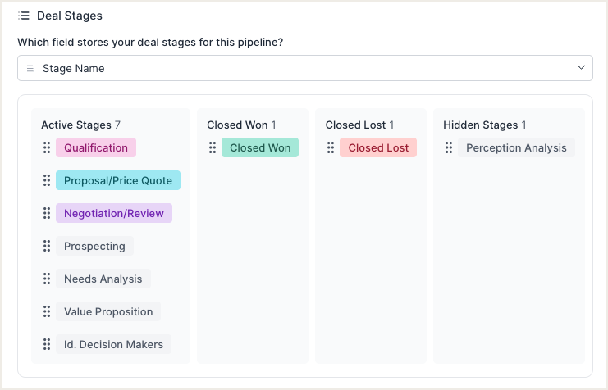Viewport: 608px width, 390px height.
Task: Click drag handle beside Closed Lost stage
Action: (331, 147)
